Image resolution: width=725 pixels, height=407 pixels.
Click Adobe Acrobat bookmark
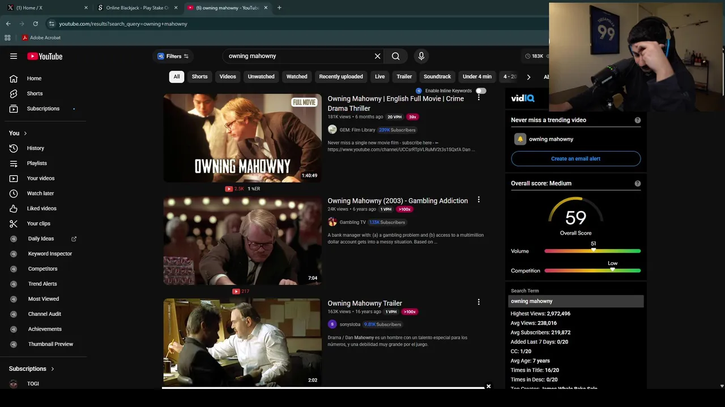click(41, 38)
